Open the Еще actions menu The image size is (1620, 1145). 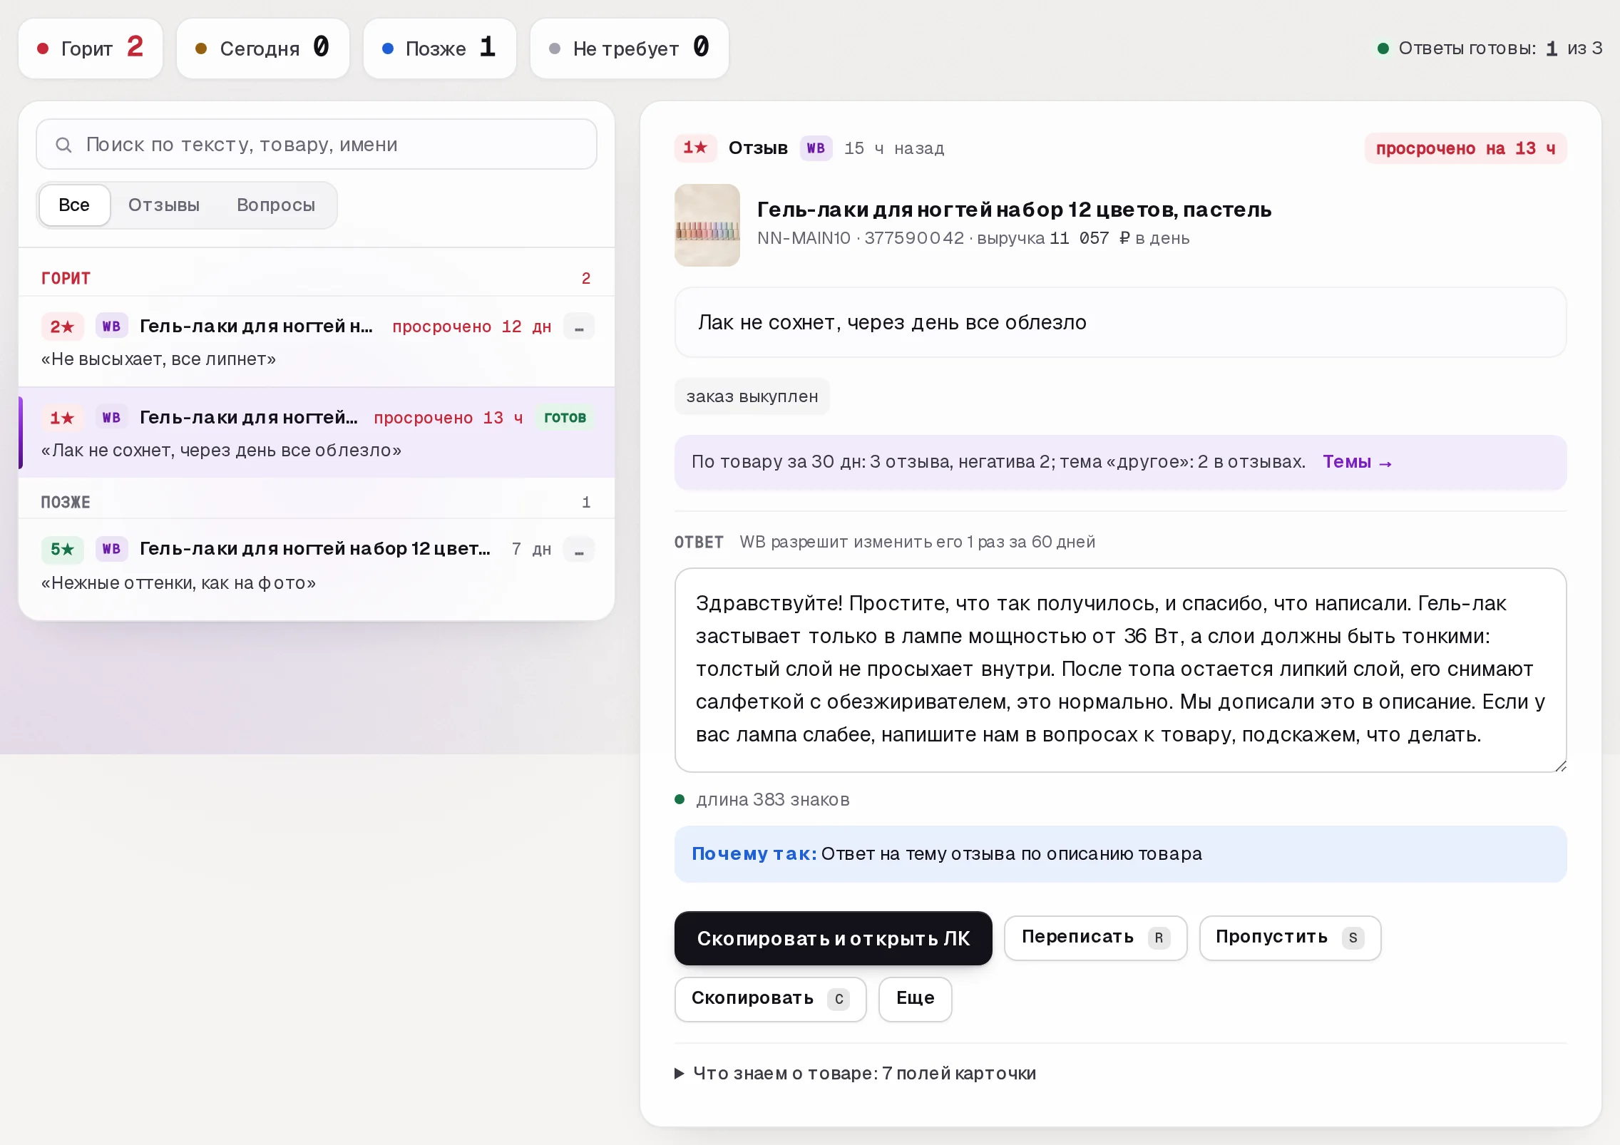[x=916, y=999]
